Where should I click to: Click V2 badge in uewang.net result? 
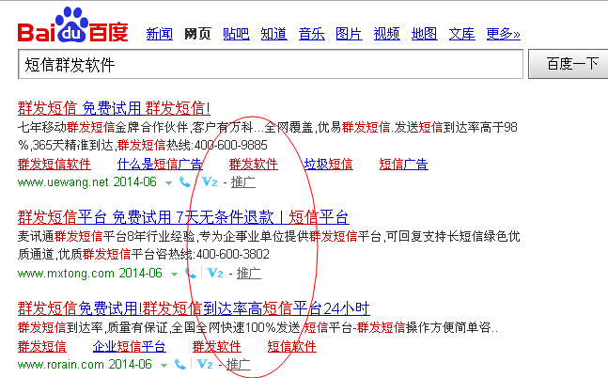[x=210, y=181]
